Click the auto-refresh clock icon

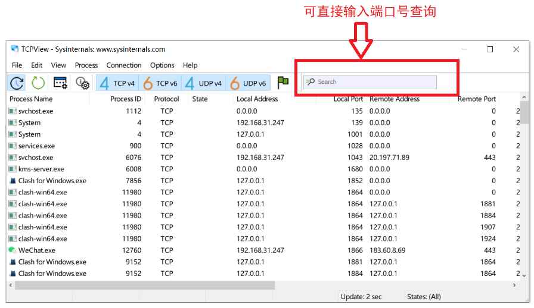pos(17,83)
